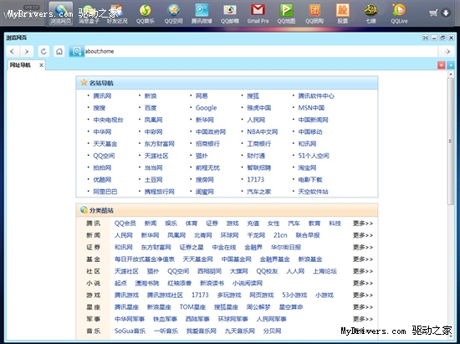Open the 淘宝网 link

[x=307, y=168]
